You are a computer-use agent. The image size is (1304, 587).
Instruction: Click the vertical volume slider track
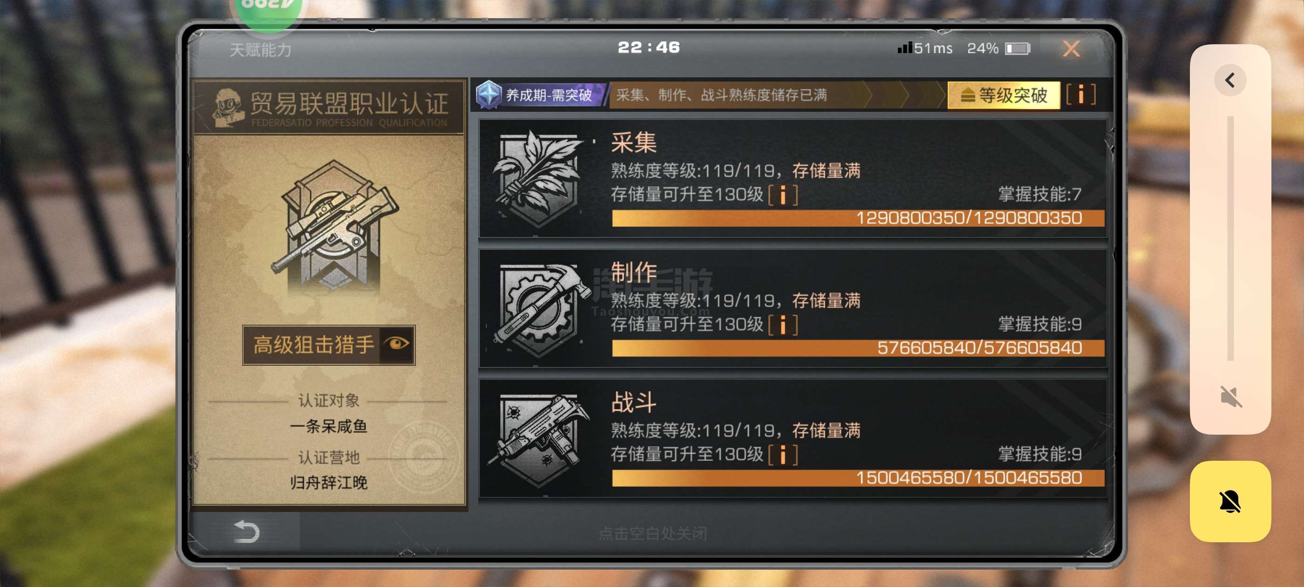[x=1230, y=238]
